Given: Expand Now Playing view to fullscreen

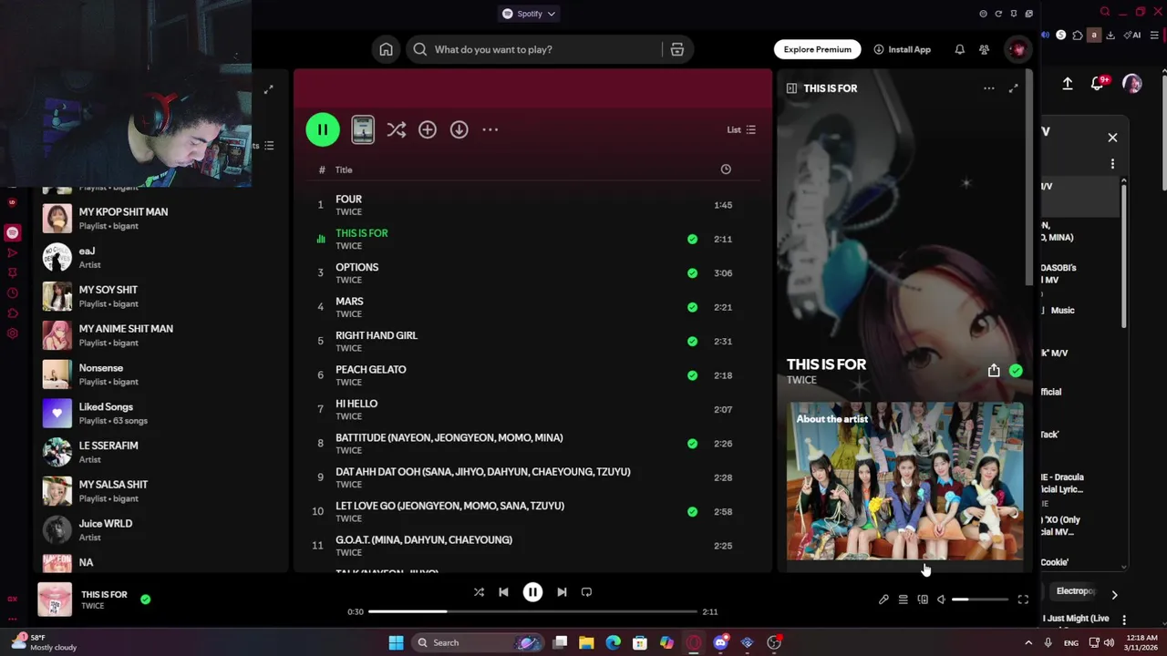Looking at the screenshot, I should pyautogui.click(x=1013, y=88).
